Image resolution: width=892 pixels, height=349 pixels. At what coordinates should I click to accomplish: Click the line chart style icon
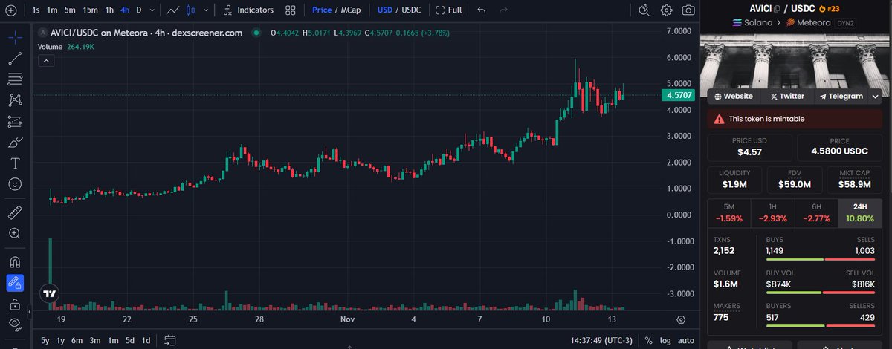pos(172,10)
